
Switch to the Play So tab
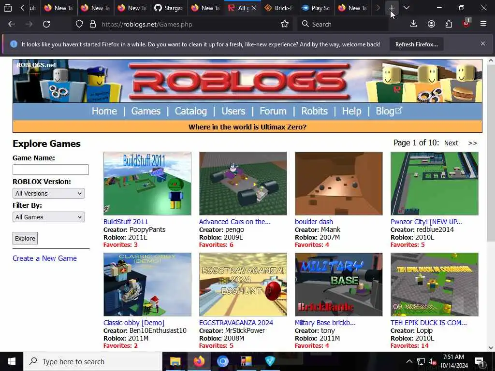coord(316,8)
